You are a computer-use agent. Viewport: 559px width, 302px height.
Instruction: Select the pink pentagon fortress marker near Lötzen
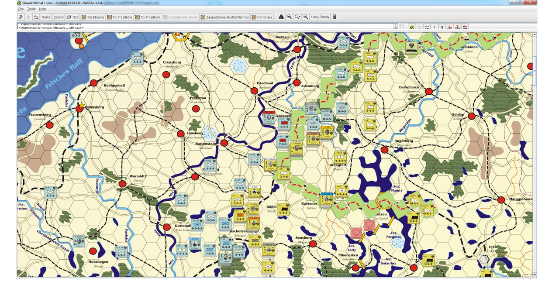click(x=370, y=224)
